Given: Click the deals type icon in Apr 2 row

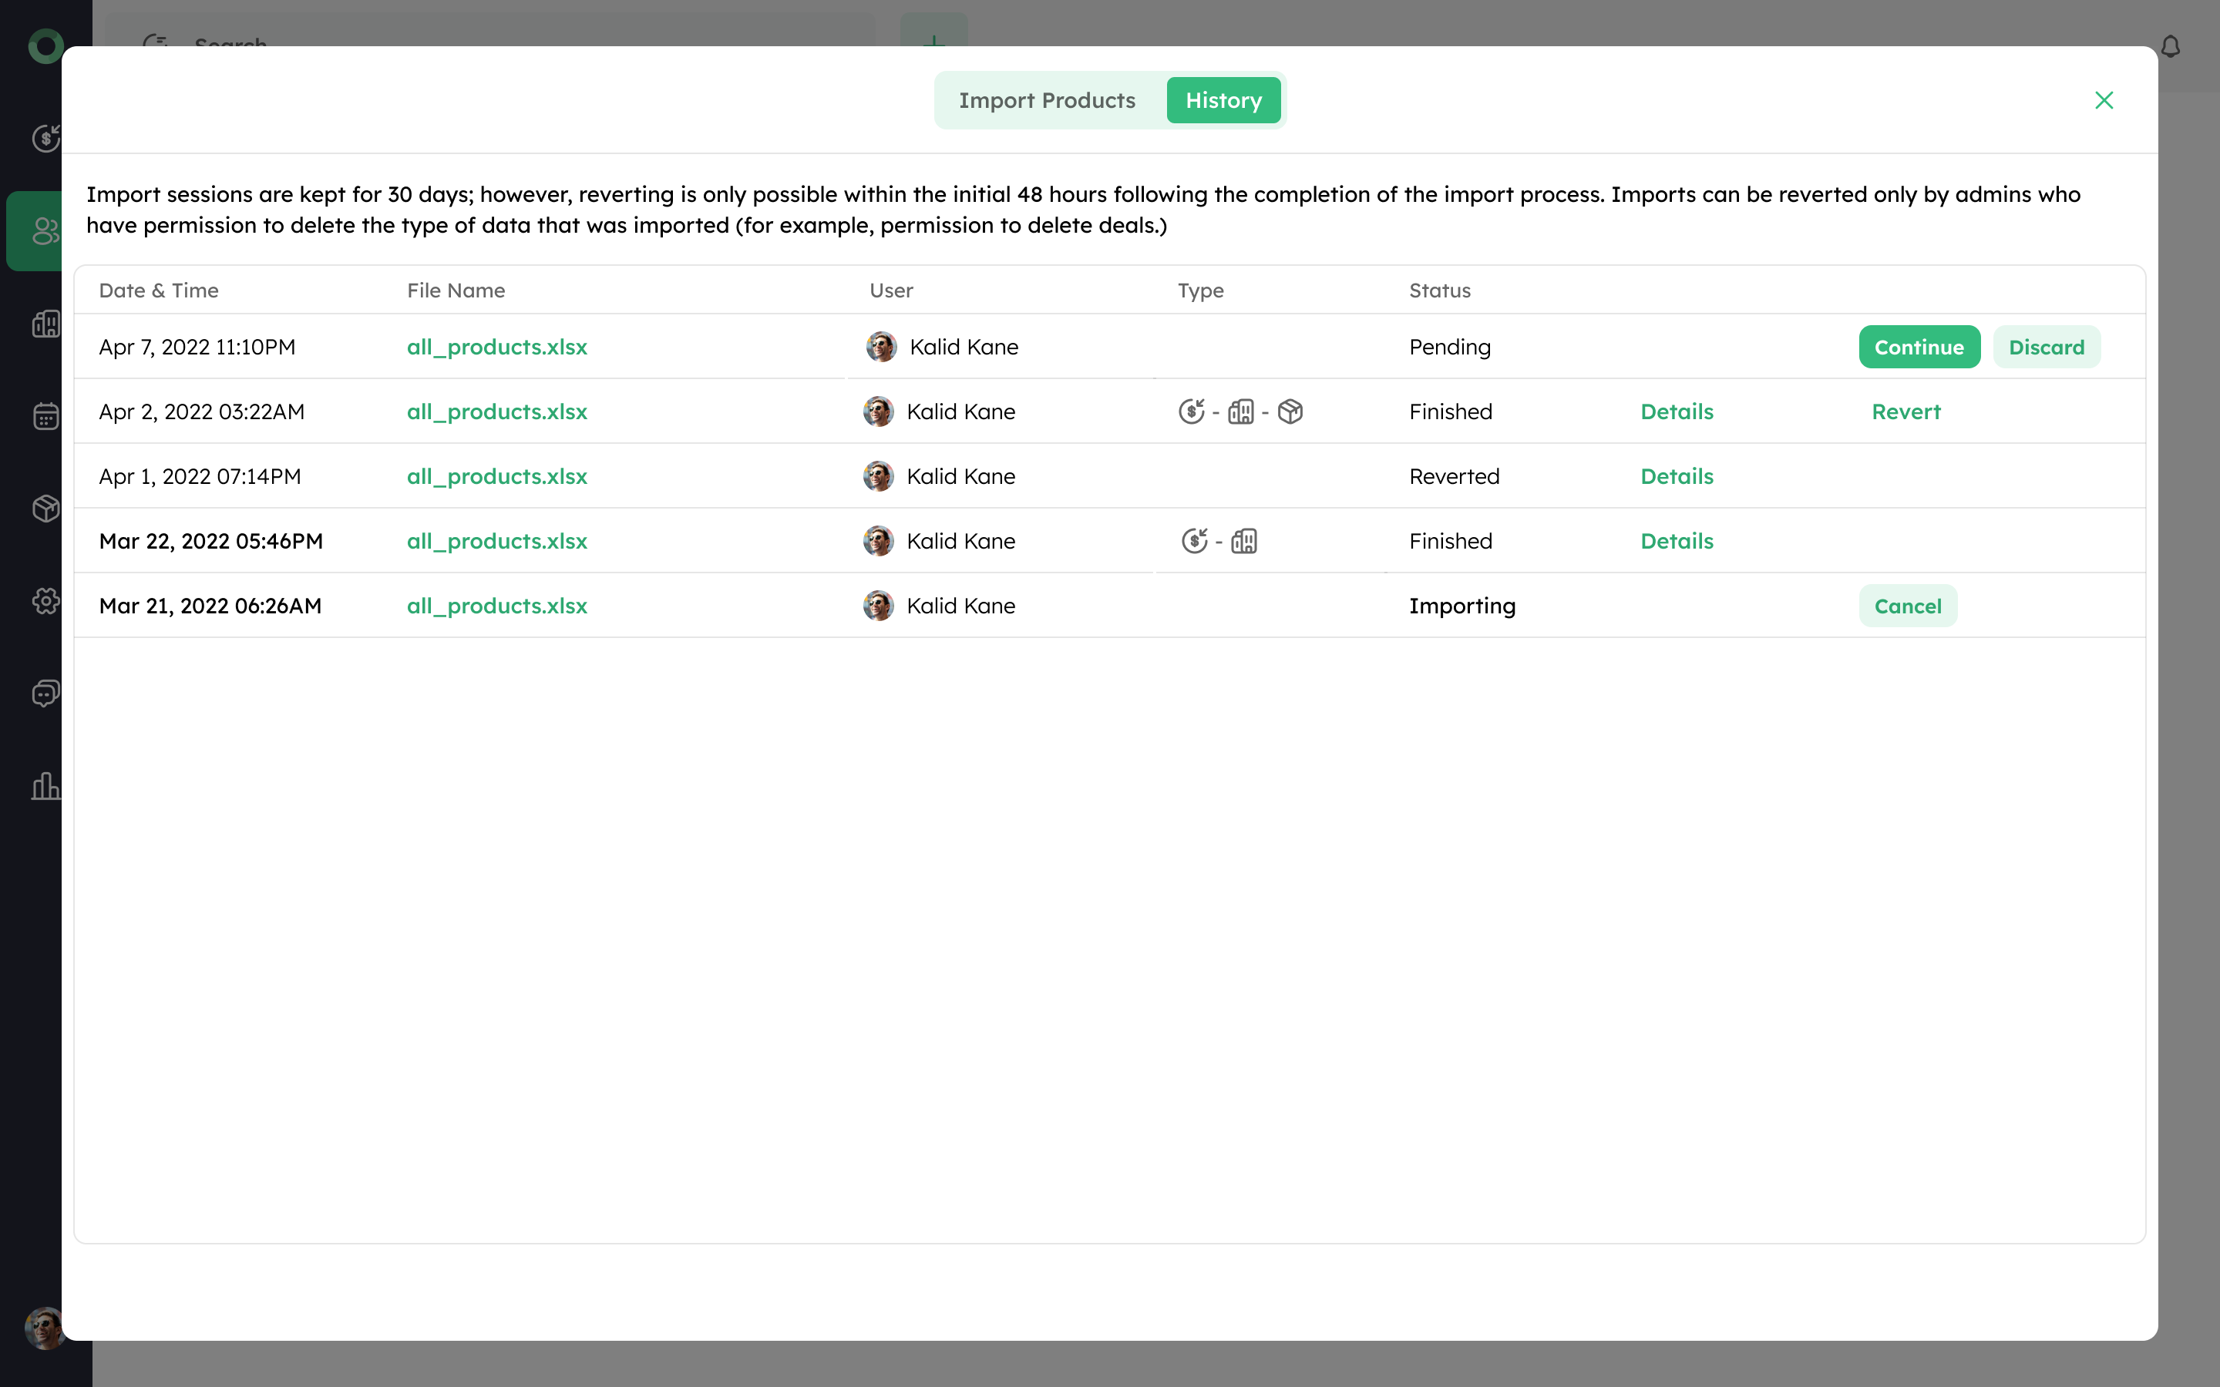Looking at the screenshot, I should click(1192, 411).
